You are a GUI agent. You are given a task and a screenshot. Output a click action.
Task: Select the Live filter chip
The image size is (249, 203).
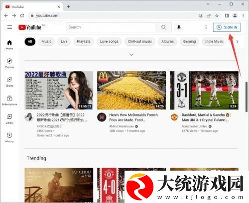64,41
